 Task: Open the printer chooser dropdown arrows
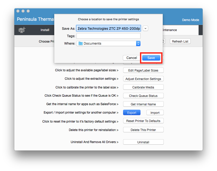click(164, 41)
